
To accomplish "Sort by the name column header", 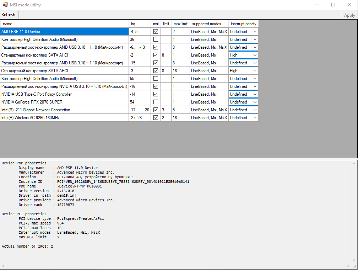I will (64, 24).
